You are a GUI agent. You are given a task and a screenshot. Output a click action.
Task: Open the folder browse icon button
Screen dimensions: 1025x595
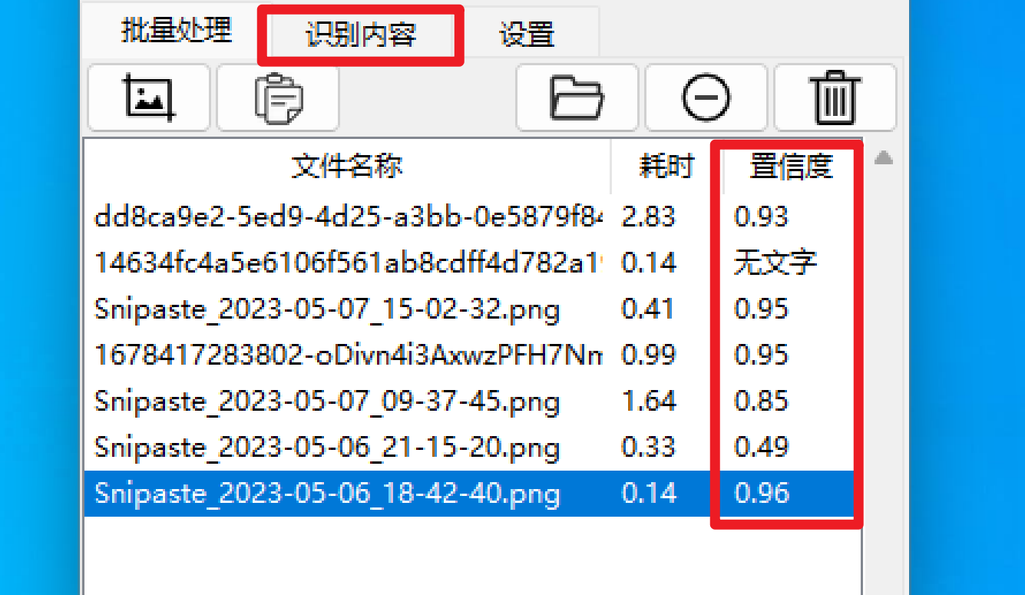(x=577, y=98)
